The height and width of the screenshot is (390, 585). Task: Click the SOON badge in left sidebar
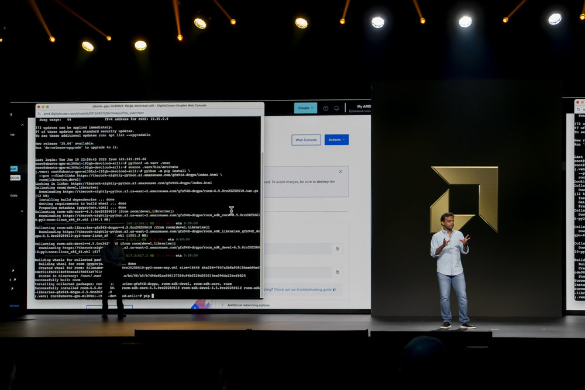(15, 178)
